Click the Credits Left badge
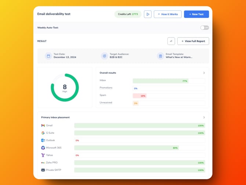Screen dimensions: 246x185 [x=128, y=14]
